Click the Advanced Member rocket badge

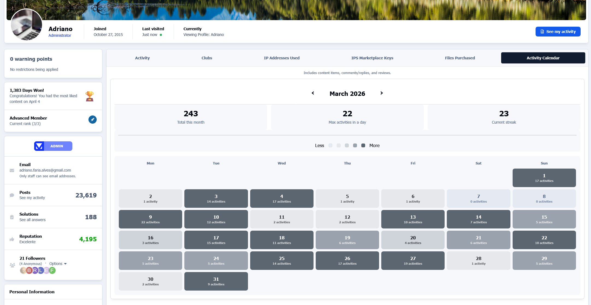coord(93,120)
